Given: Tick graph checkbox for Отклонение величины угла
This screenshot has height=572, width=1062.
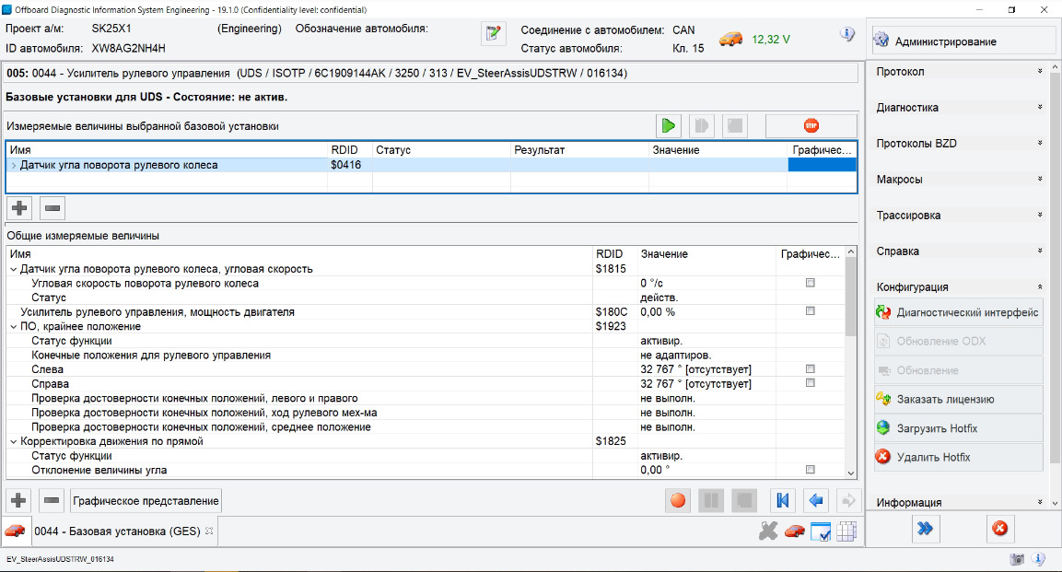Looking at the screenshot, I should 810,470.
